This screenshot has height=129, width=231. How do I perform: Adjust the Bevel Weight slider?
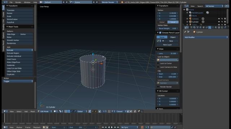point(167,28)
